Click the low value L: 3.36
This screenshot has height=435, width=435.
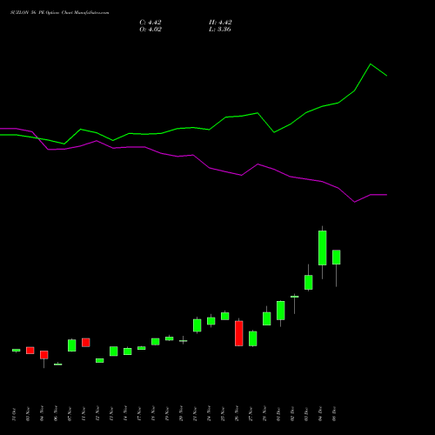coord(220,30)
